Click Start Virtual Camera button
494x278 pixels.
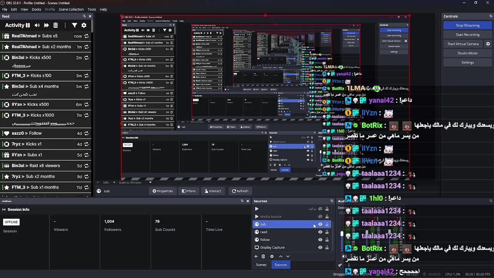click(463, 44)
